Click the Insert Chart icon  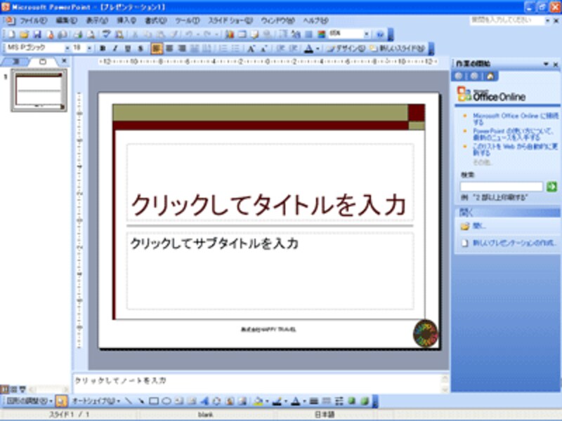[230, 34]
